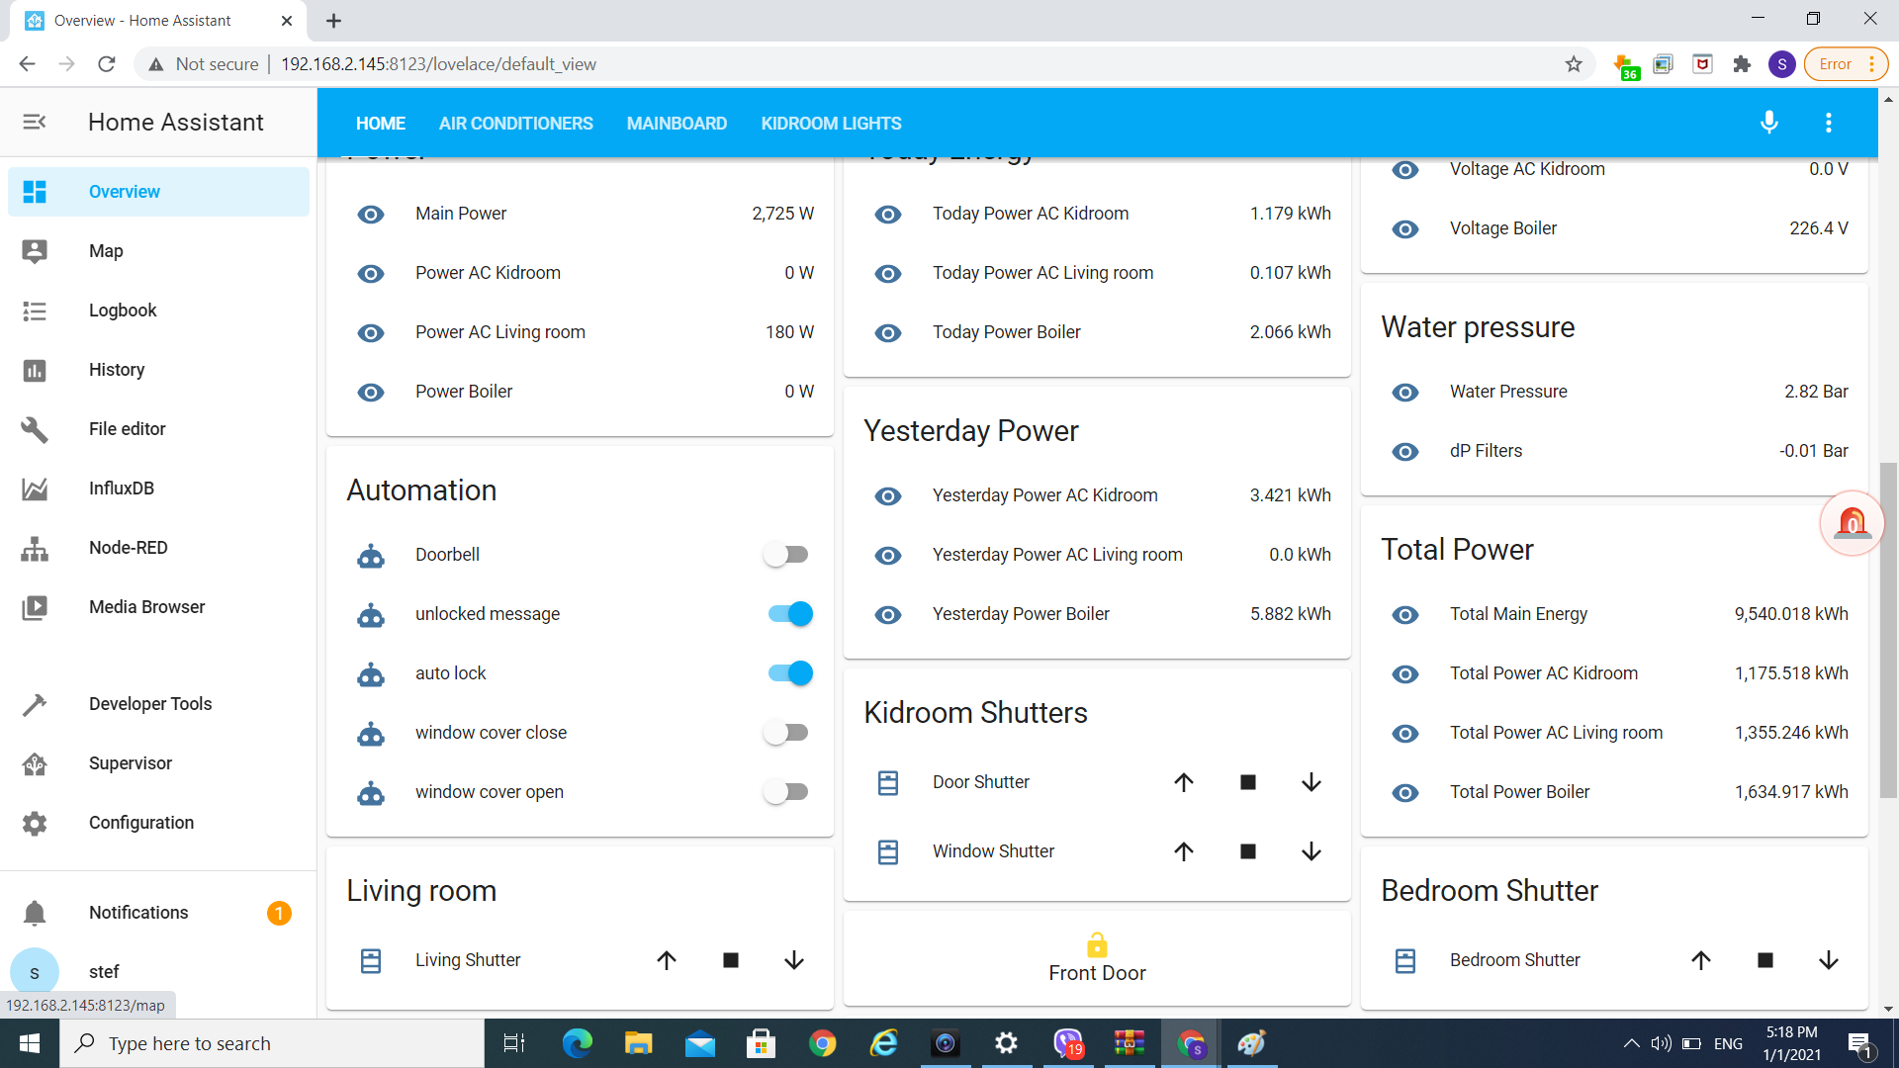Click the floating red alarm badge
The height and width of the screenshot is (1068, 1899).
(1852, 523)
